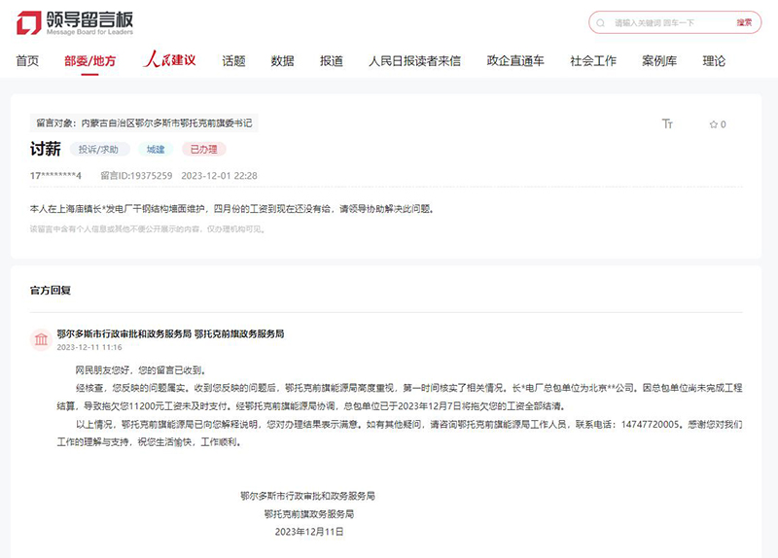Click the government building avatar icon
The image size is (778, 558).
tap(41, 340)
